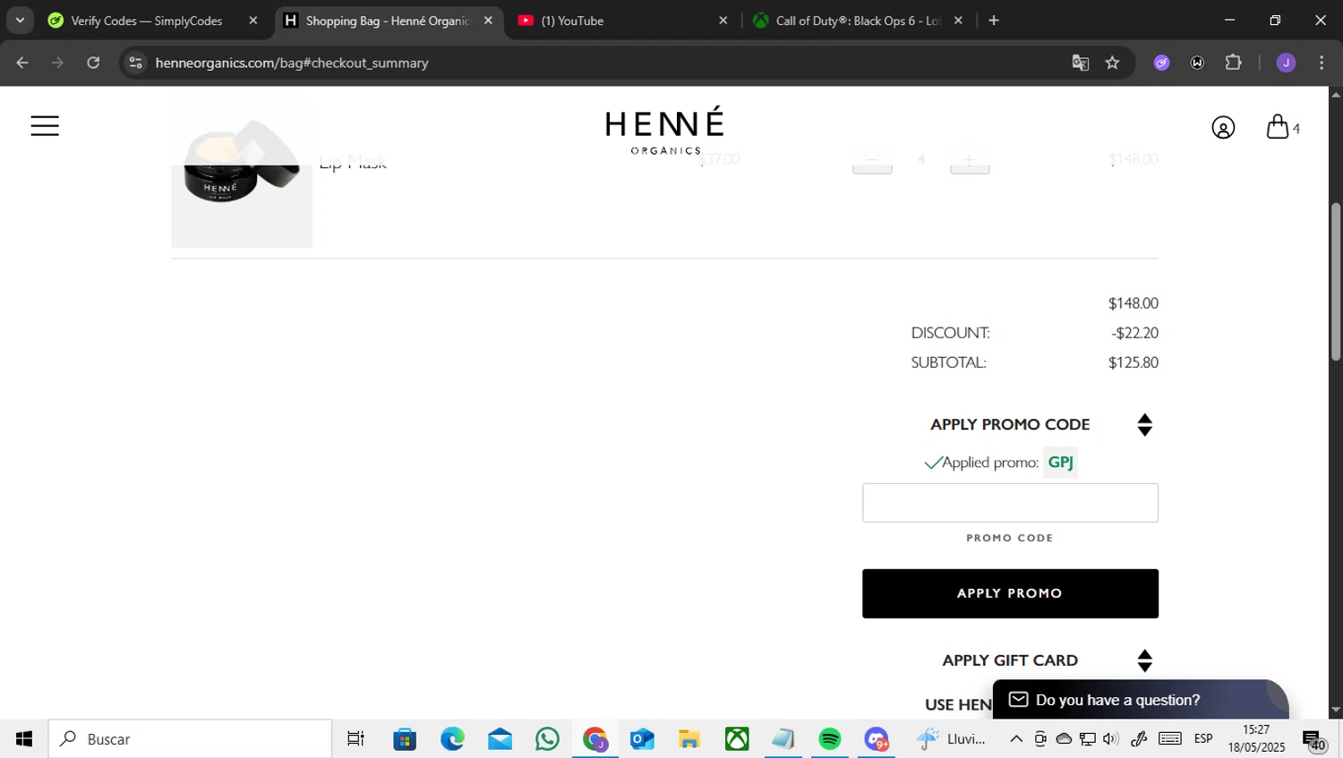
Task: Open the taskbar clock showing 15:27
Action: tap(1256, 739)
